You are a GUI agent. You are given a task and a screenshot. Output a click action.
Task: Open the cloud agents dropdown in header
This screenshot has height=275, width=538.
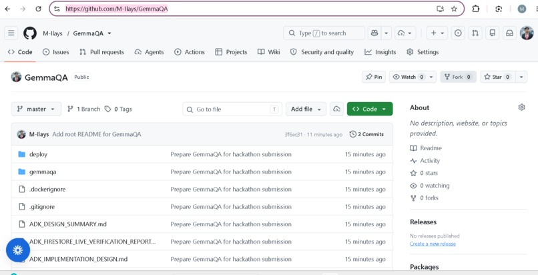tap(405, 33)
